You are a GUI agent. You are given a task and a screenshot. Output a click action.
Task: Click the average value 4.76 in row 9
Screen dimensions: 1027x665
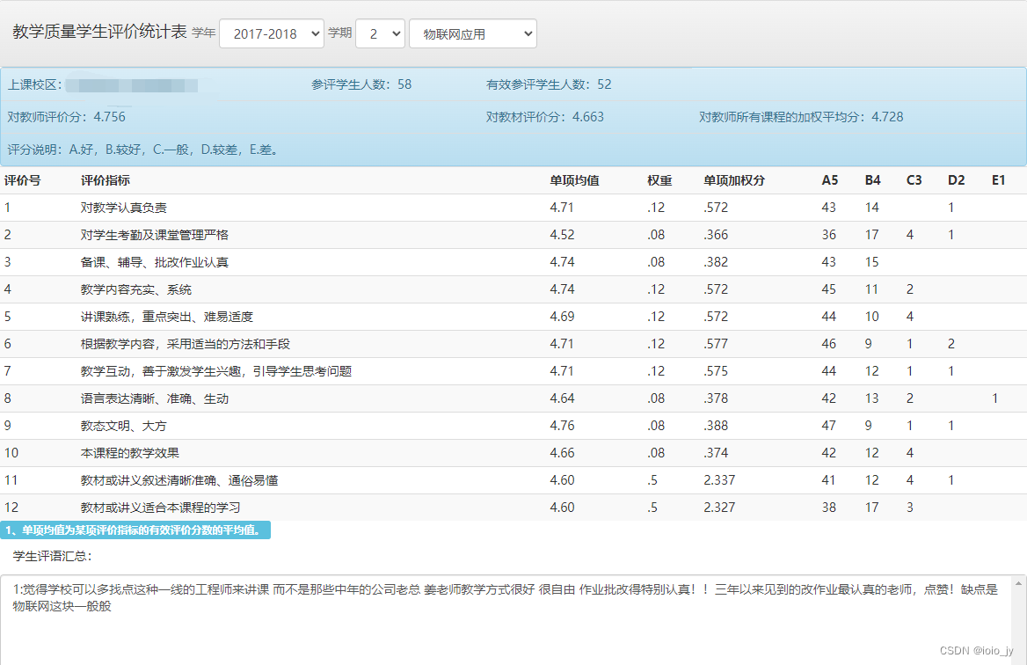click(x=562, y=426)
